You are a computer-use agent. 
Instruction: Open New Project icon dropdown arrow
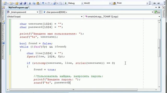[x=8, y=3]
